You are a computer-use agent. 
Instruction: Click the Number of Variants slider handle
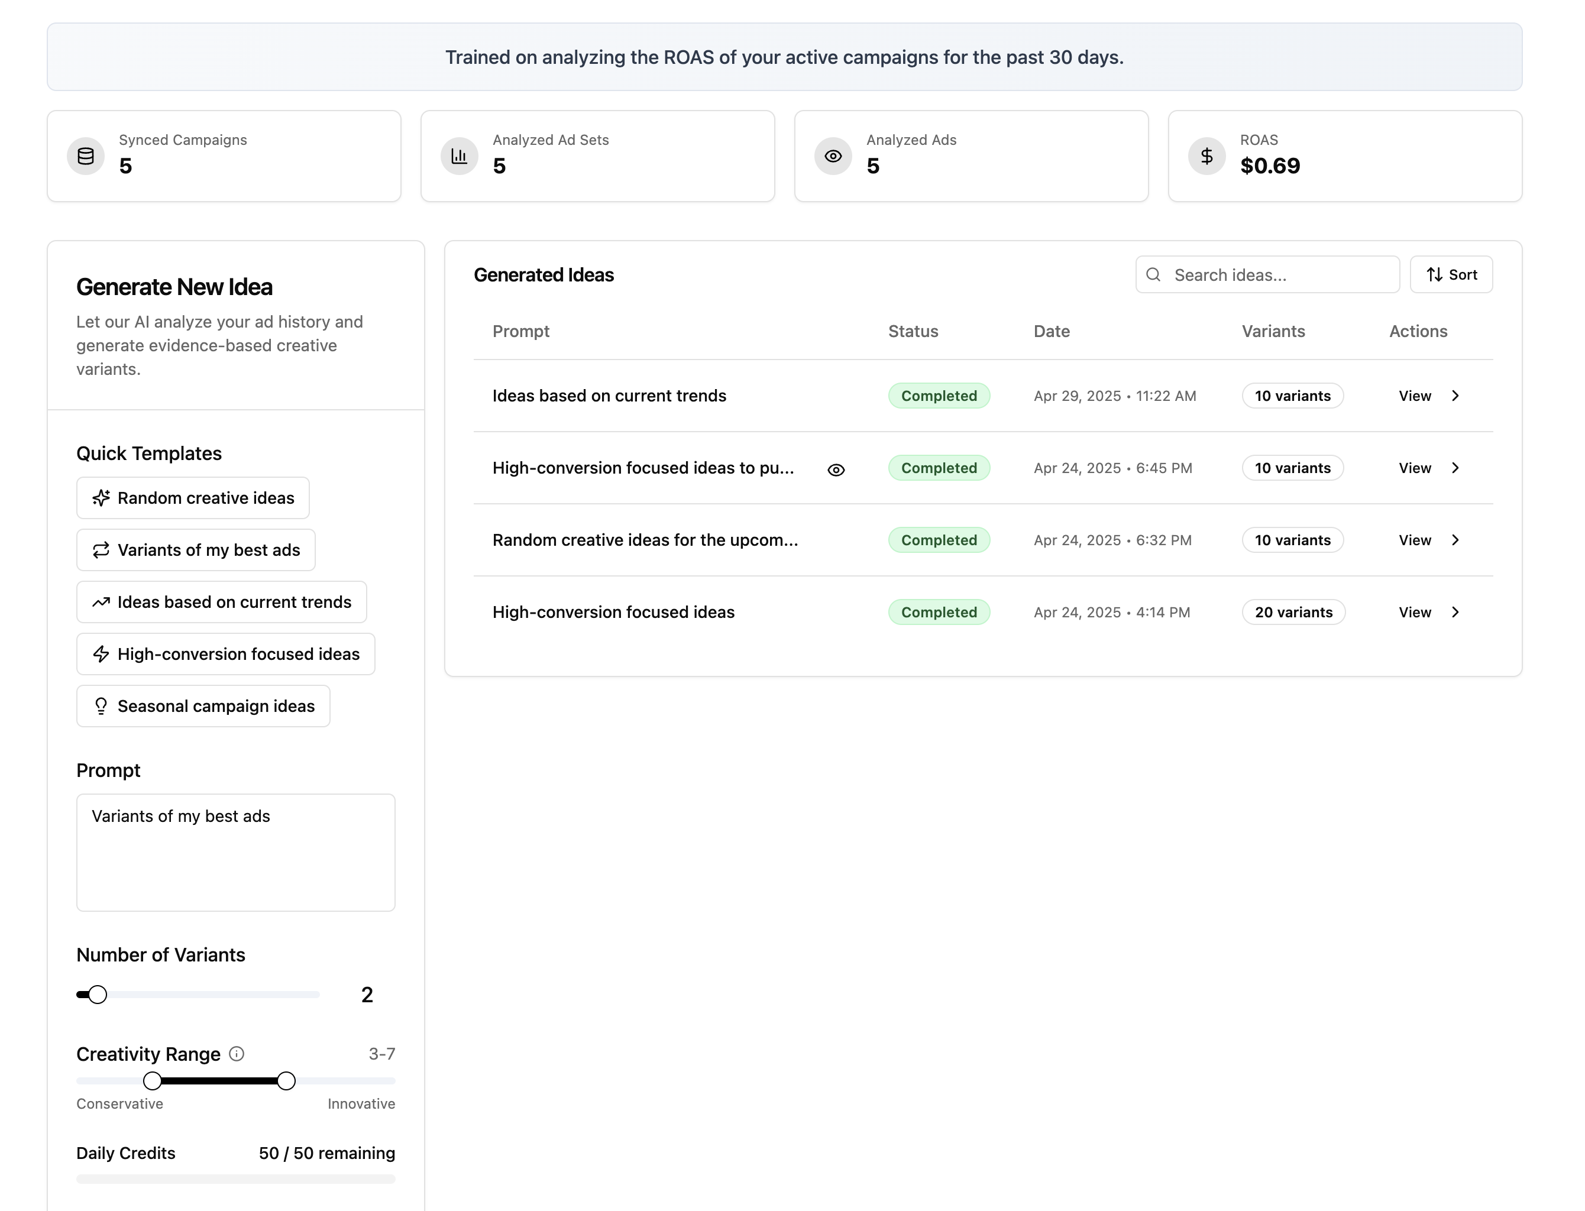pos(98,995)
